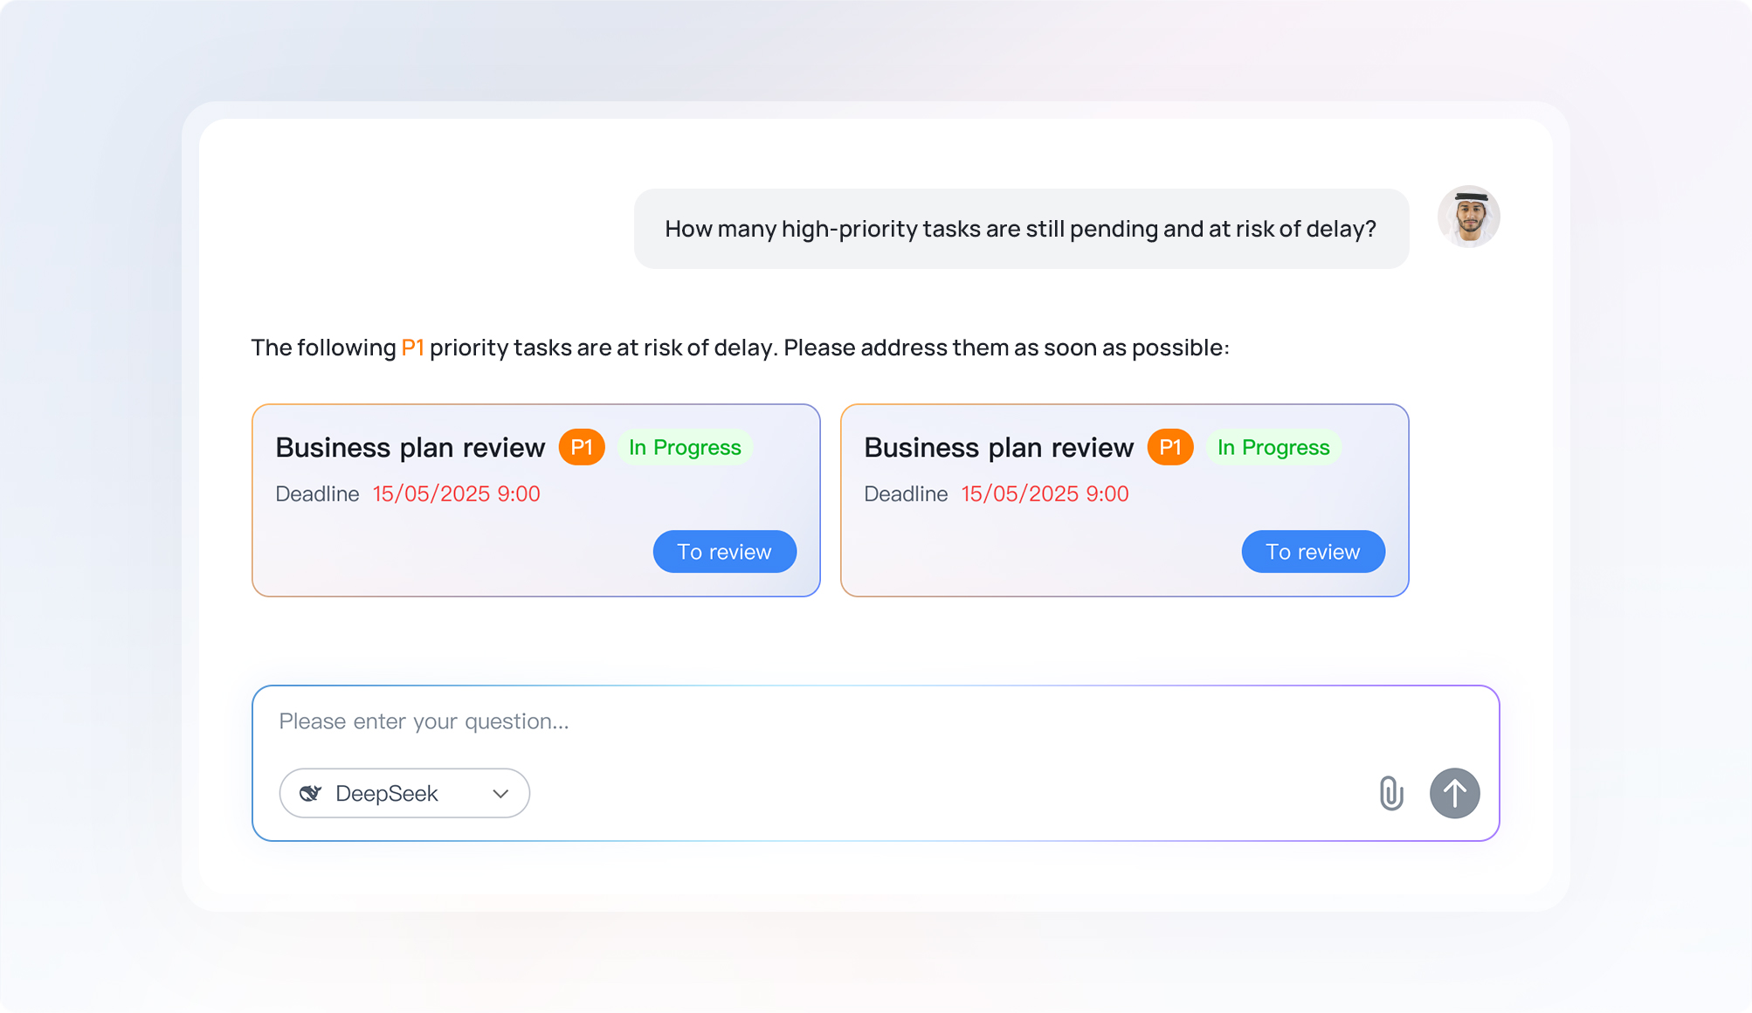The image size is (1752, 1013).
Task: Click To review on the right task card
Action: click(1313, 552)
